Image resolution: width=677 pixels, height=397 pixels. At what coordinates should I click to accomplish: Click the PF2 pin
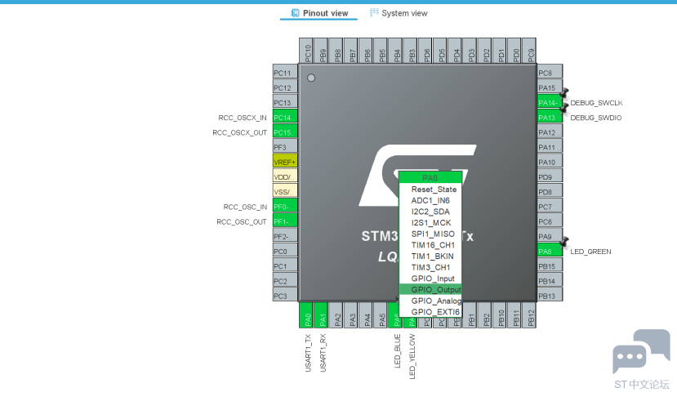click(x=285, y=236)
